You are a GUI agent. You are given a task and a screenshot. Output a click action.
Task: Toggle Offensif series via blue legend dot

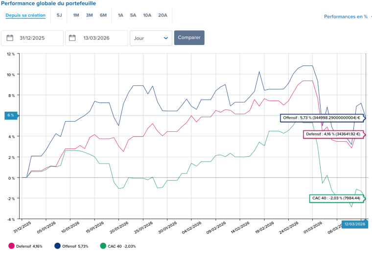57,246
